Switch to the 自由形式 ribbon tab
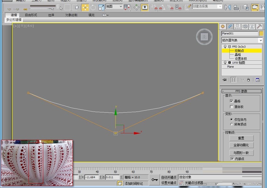Image resolution: width=267 pixels, height=188 pixels. 31,15
